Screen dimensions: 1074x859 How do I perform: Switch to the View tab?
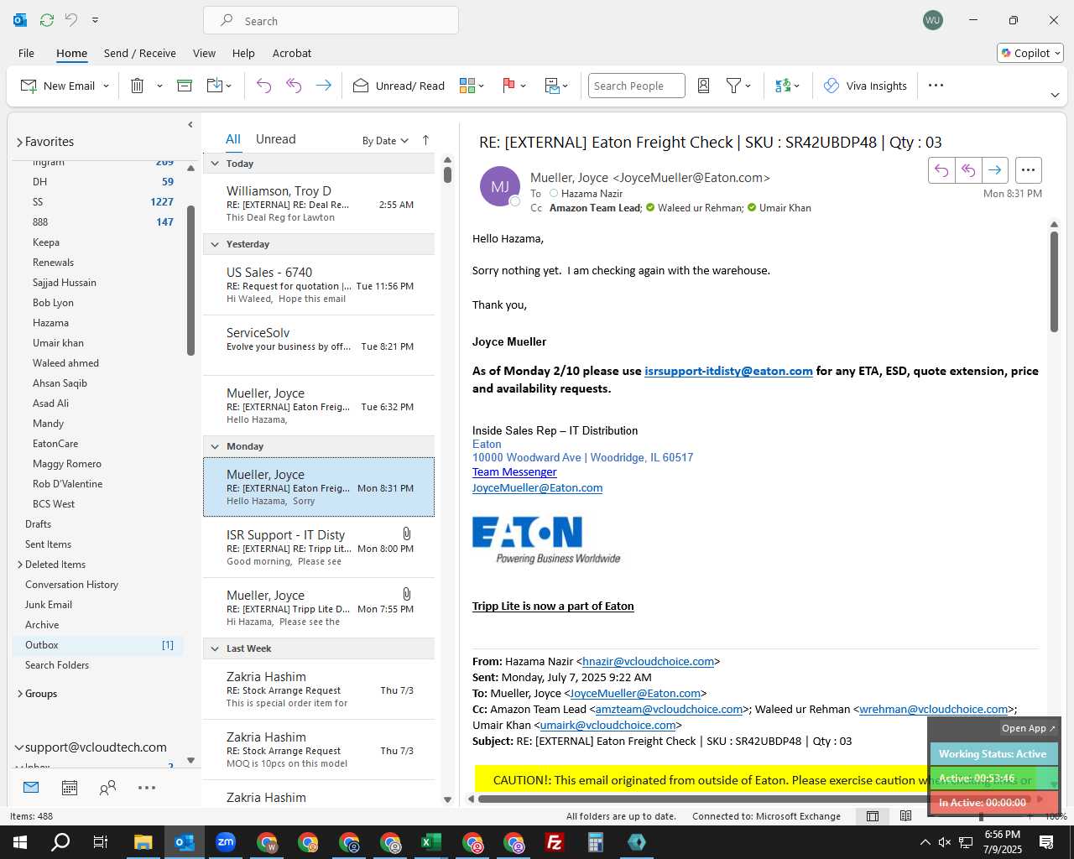[x=204, y=53]
